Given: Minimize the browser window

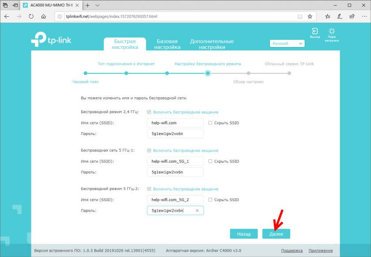Looking at the screenshot, I should 335,5.
